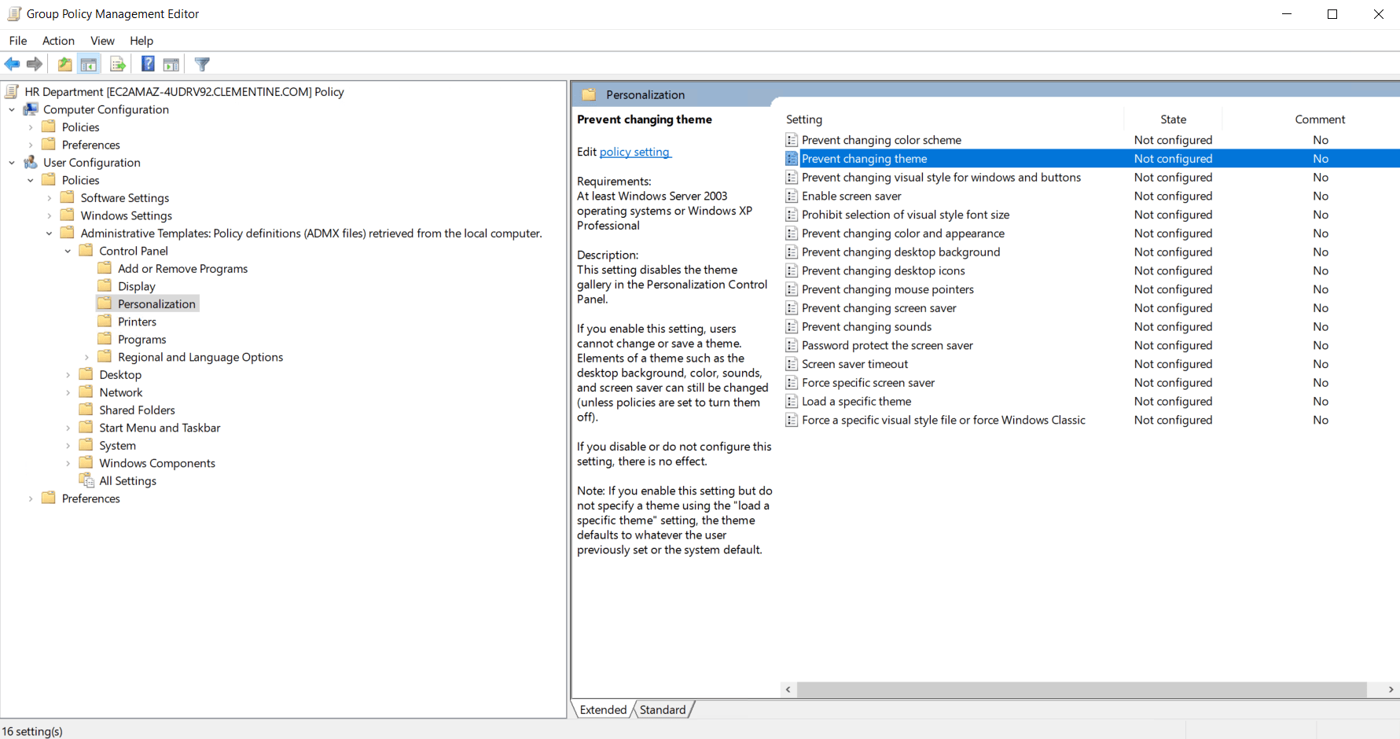Open Help using the question mark icon
Screen dimensions: 1400x739
coord(147,64)
